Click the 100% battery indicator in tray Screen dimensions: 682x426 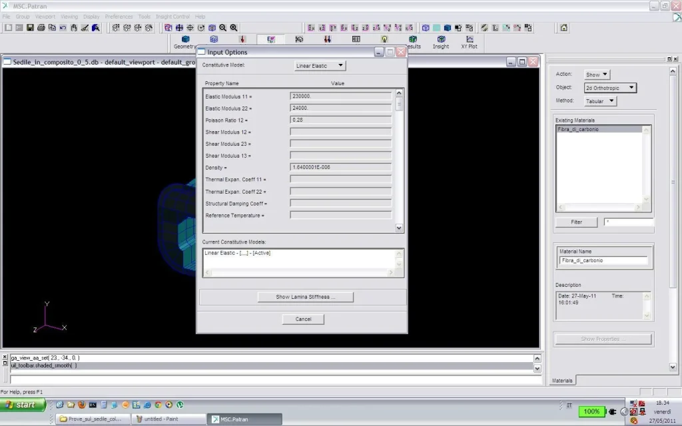[x=591, y=411]
